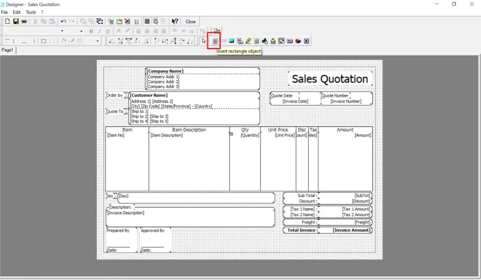Expand the line style dropdown
Image resolution: width=481 pixels, height=280 pixels.
pyautogui.click(x=99, y=41)
